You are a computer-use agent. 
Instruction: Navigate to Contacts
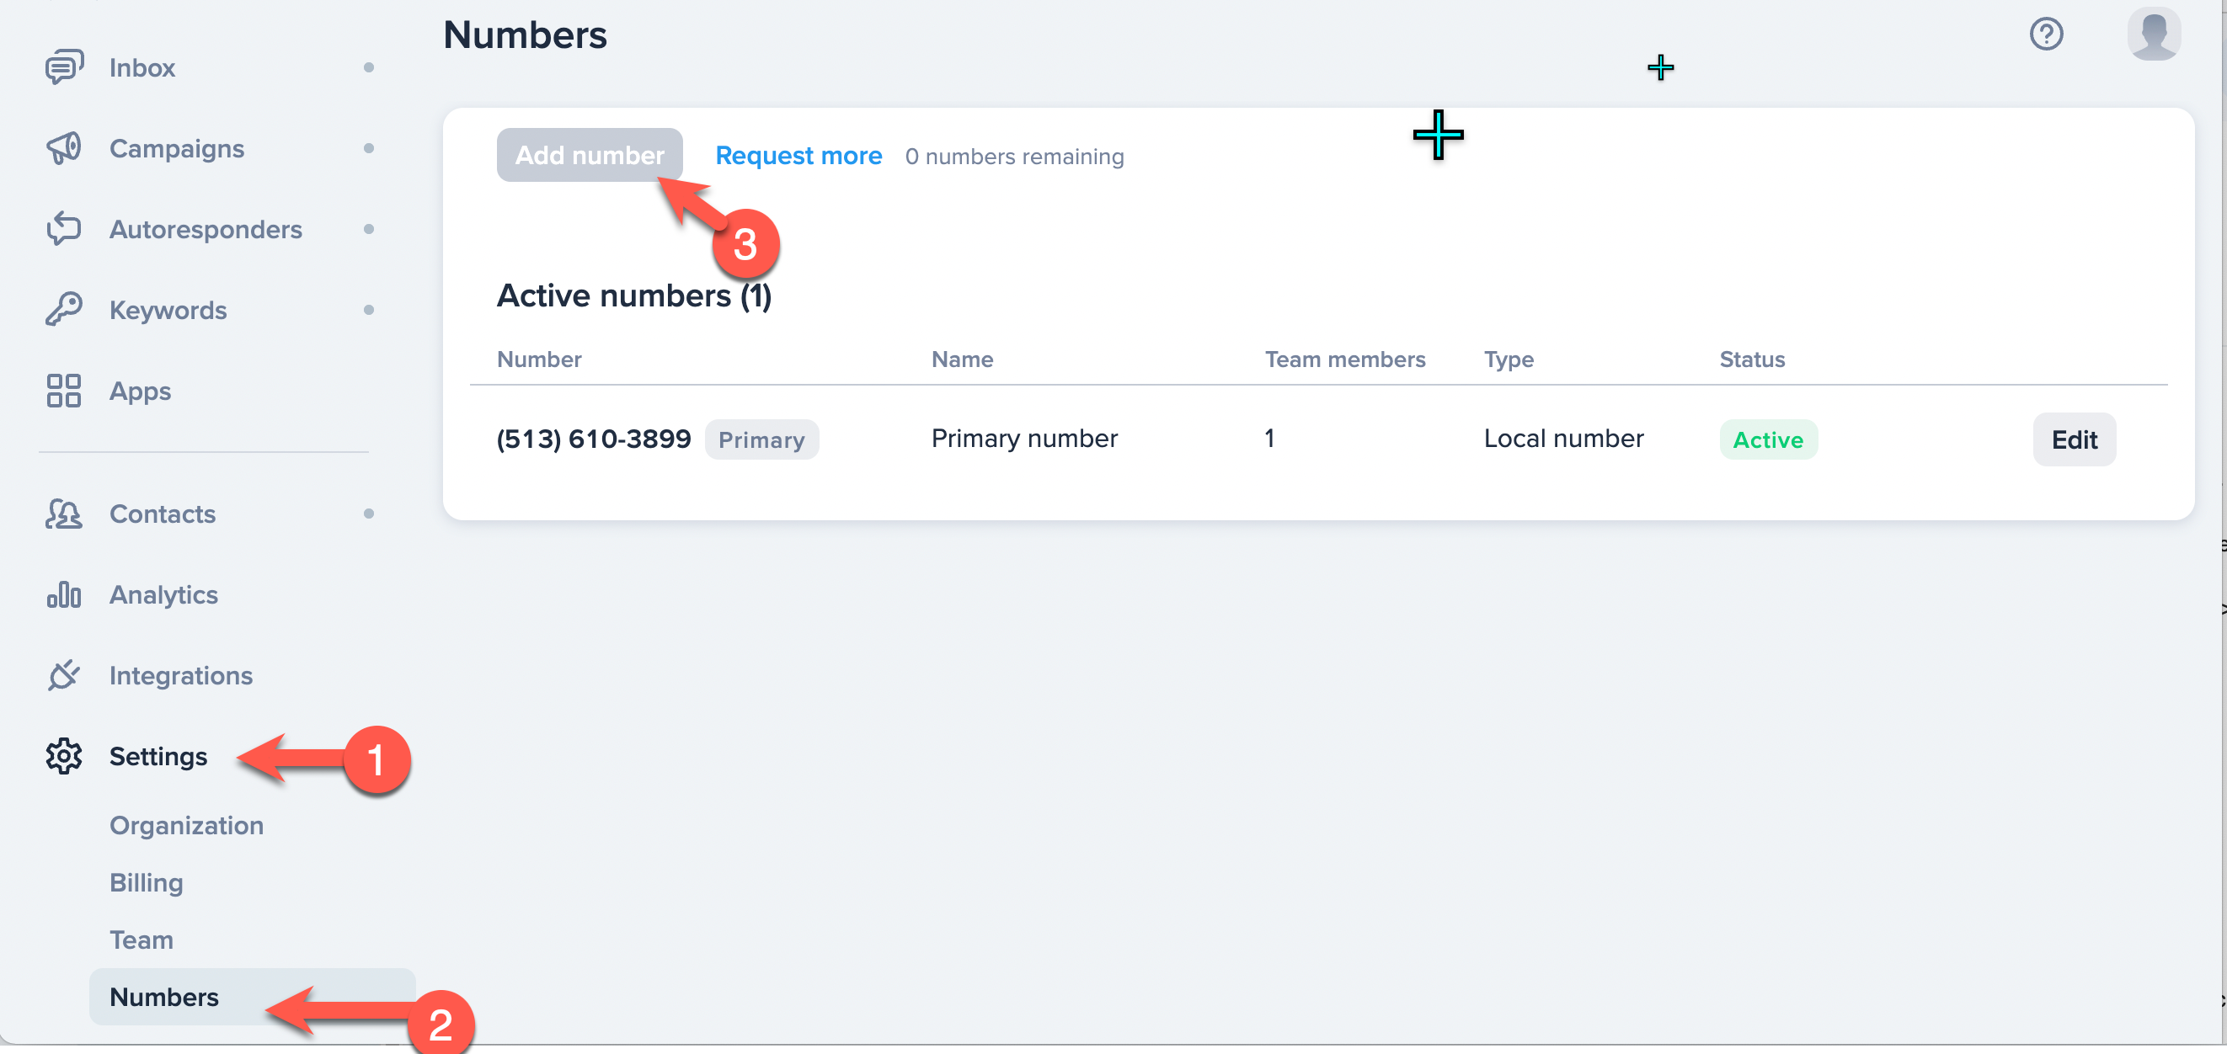pos(163,514)
